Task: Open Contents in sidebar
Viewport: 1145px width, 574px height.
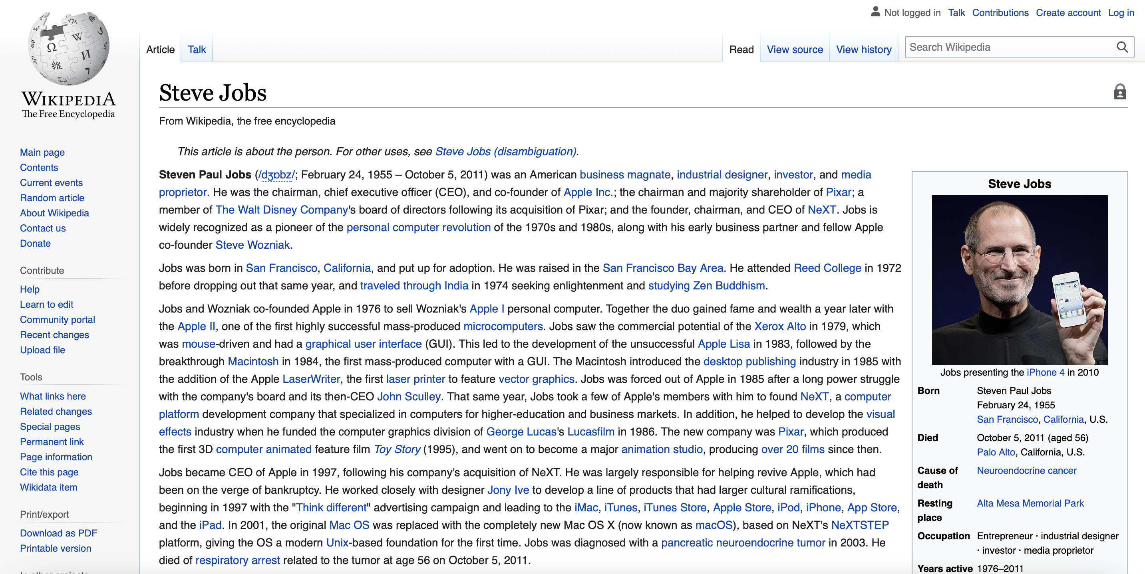Action: pos(39,167)
